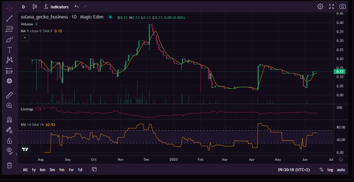The image size is (354, 182).
Task: Click the 0.40 price scale label
Action: coord(340,22)
